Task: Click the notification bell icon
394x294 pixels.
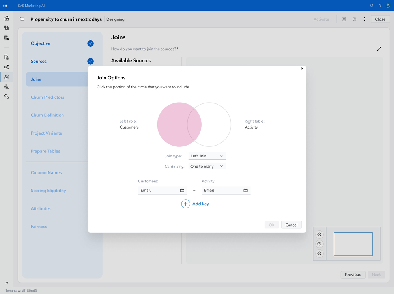Action: tap(371, 6)
